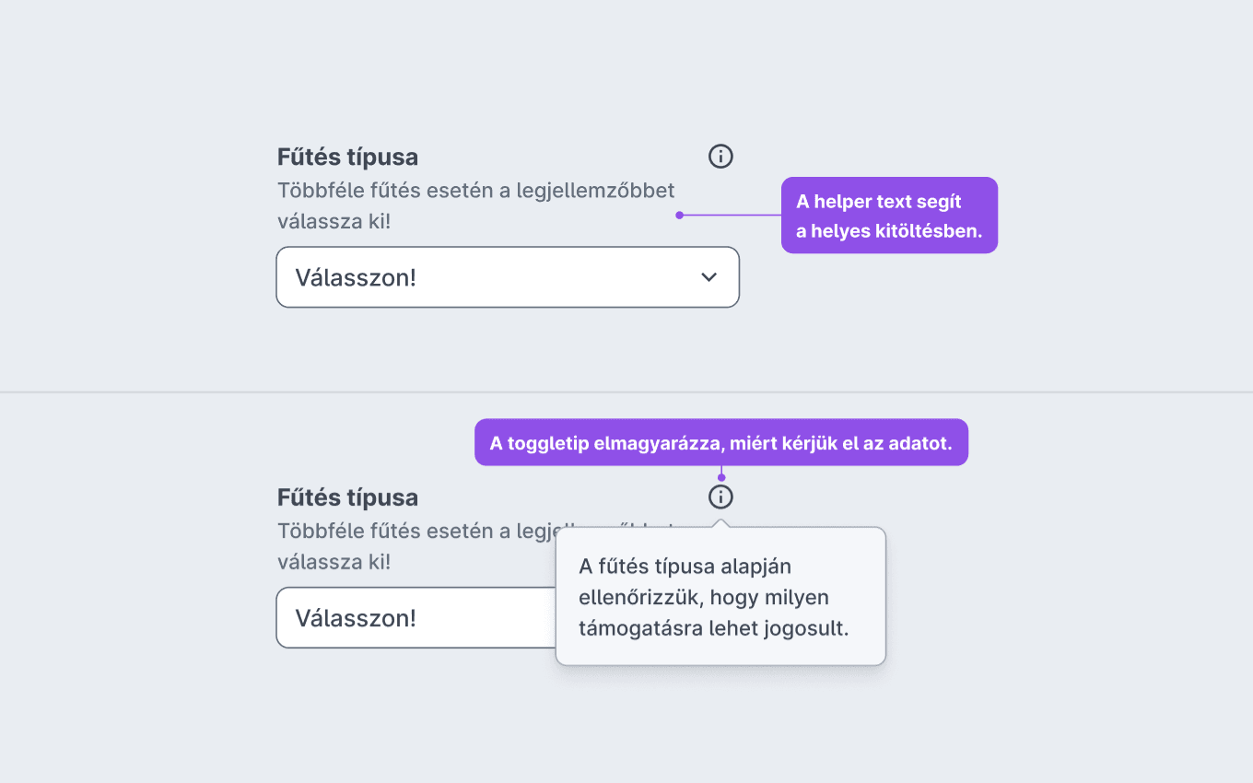Click the popup text 'A fűtés típusa alapján'

point(685,566)
